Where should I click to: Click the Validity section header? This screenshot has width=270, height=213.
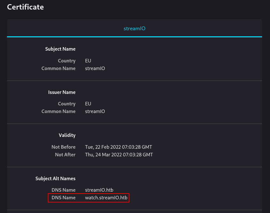(67, 135)
